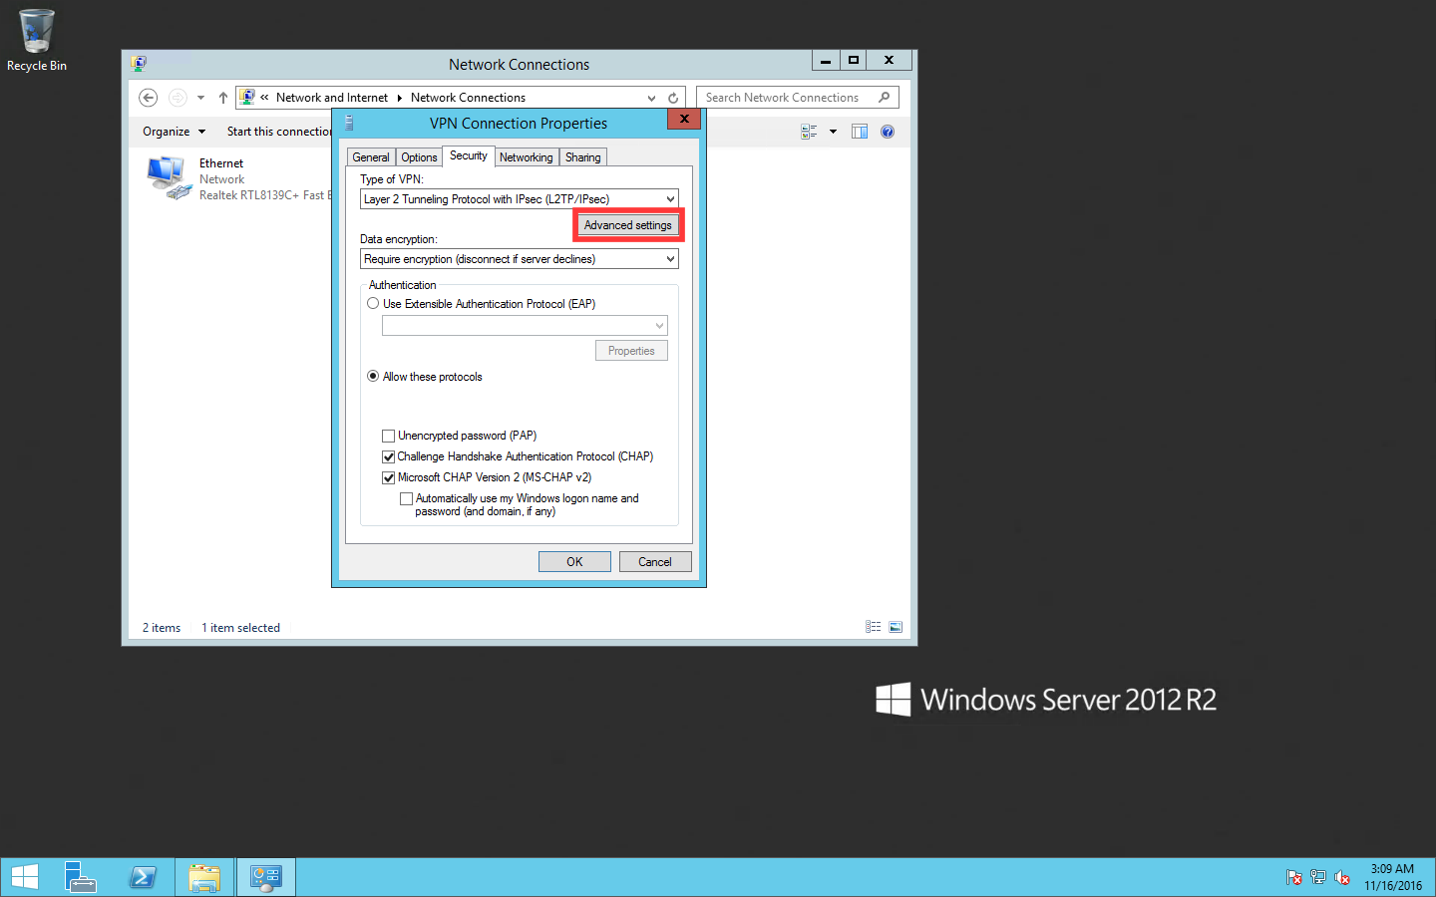Click the address bar location icon
This screenshot has height=897, width=1436.
(x=247, y=98)
